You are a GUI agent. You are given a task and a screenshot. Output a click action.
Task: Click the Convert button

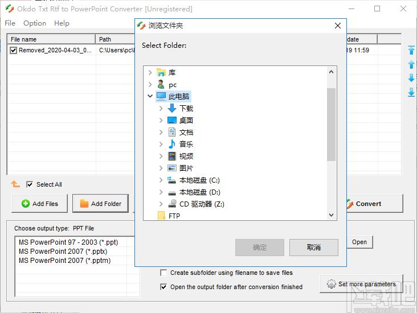click(375, 204)
